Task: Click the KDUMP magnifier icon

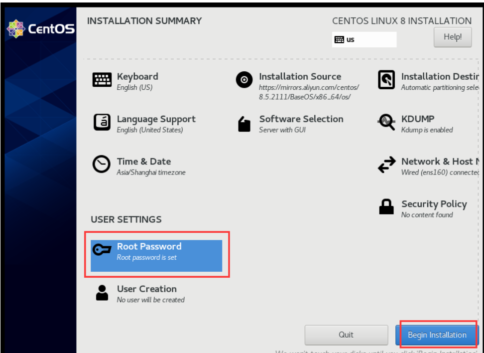Action: point(386,123)
